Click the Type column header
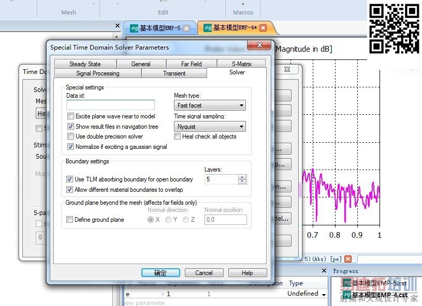Image resolution: width=422 pixels, height=306 pixels. 296,283
